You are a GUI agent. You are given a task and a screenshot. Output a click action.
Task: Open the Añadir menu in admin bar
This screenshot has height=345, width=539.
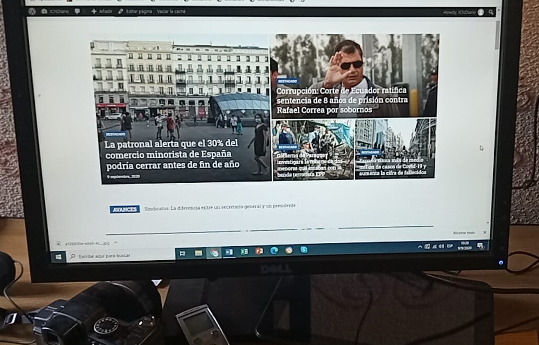click(x=102, y=11)
